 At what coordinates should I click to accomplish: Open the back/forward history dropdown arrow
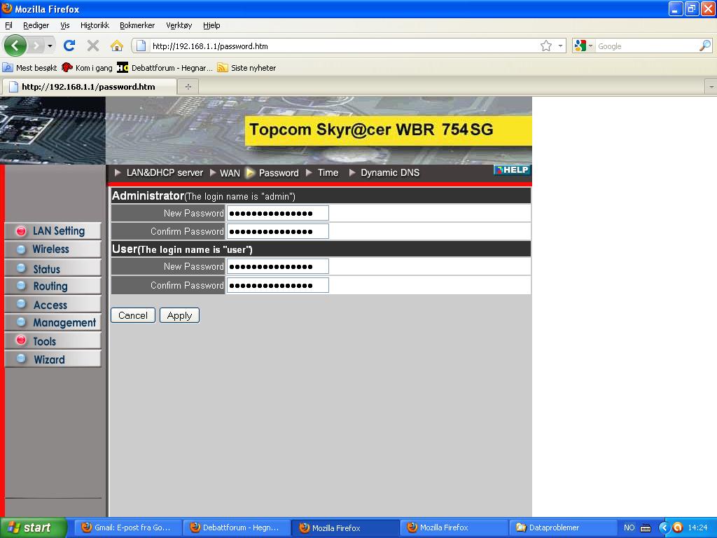click(x=50, y=46)
